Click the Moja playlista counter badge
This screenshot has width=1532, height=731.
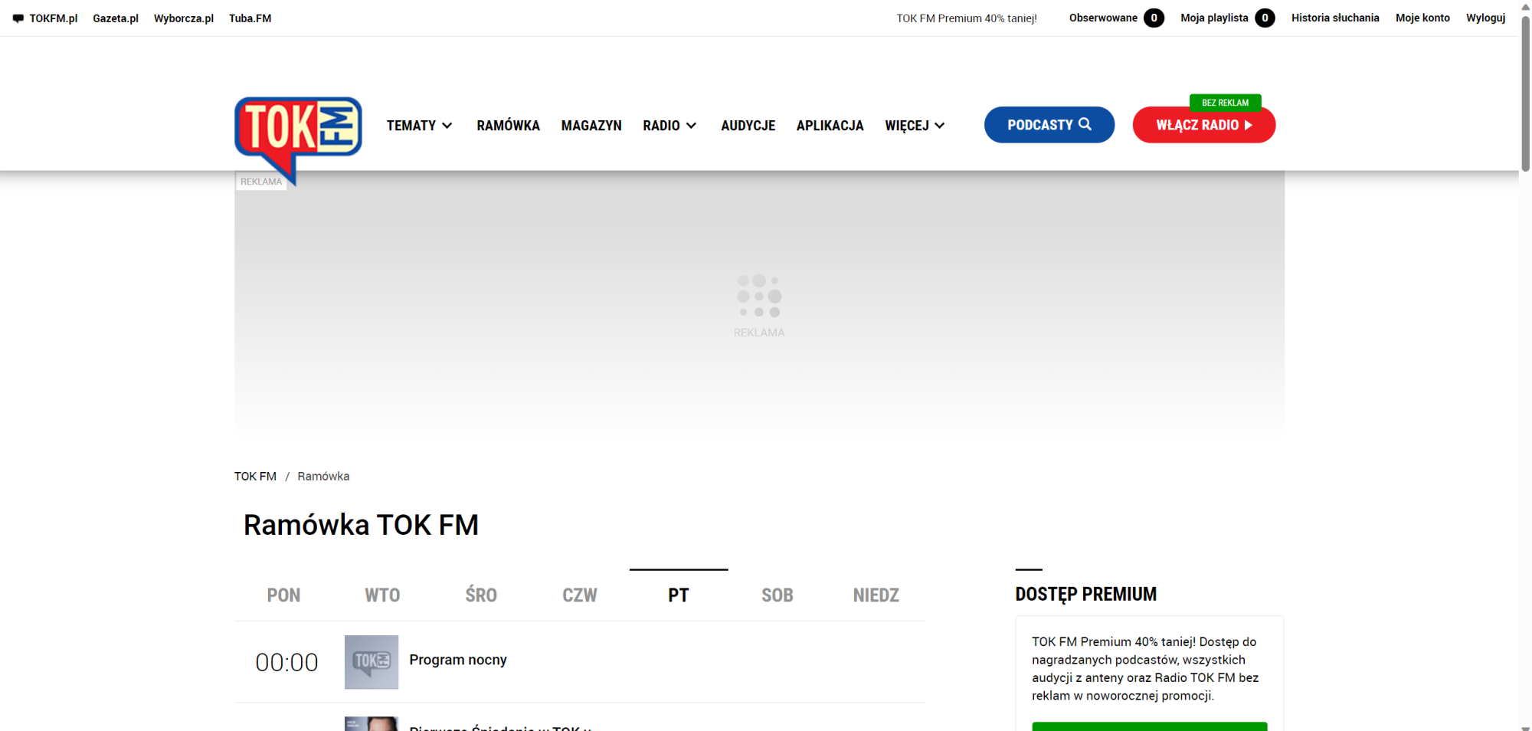pos(1265,18)
